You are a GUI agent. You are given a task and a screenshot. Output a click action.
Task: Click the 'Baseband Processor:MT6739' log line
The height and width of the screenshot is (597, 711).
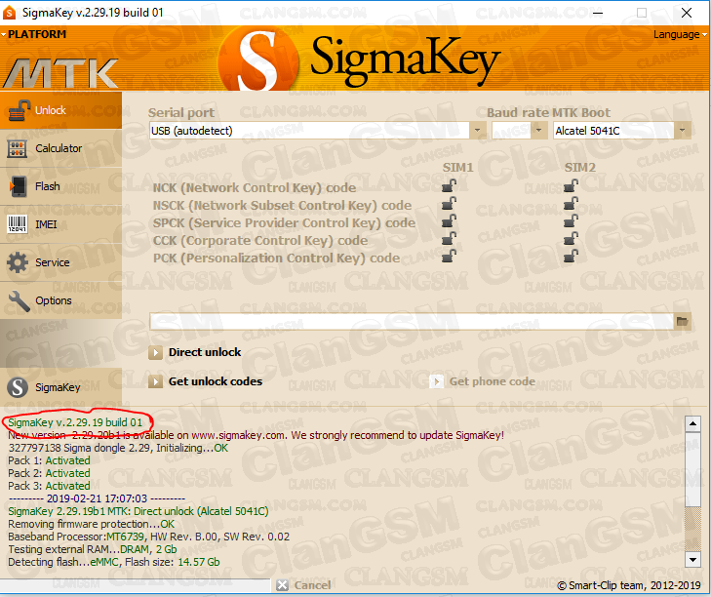148,537
